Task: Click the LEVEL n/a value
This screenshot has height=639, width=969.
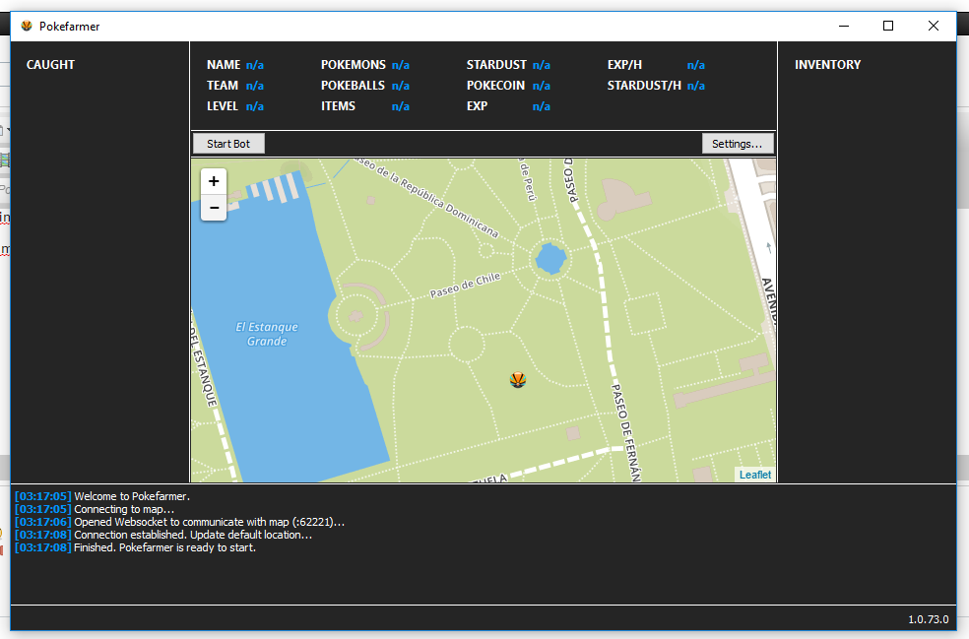Action: pyautogui.click(x=255, y=106)
